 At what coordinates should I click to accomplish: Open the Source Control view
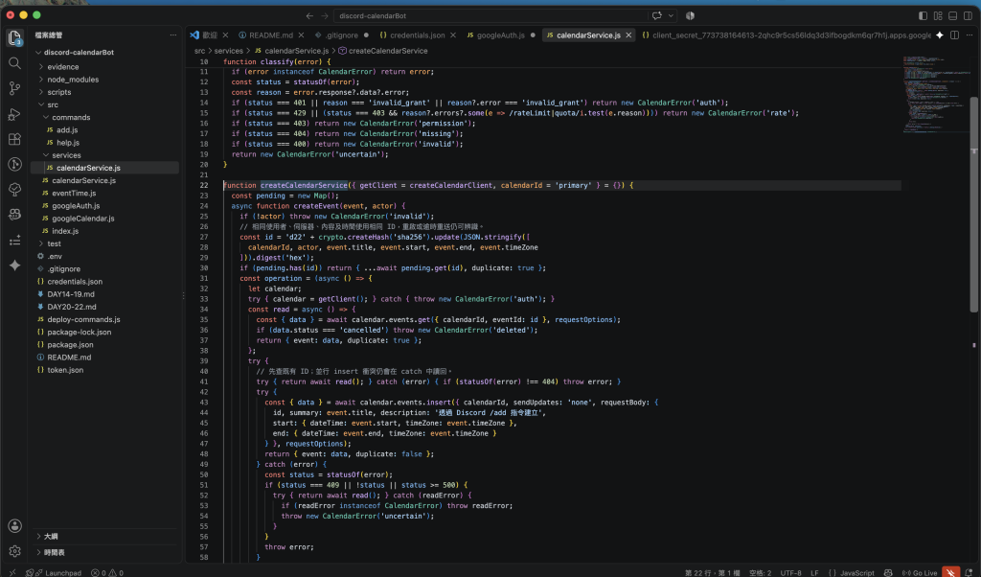14,88
